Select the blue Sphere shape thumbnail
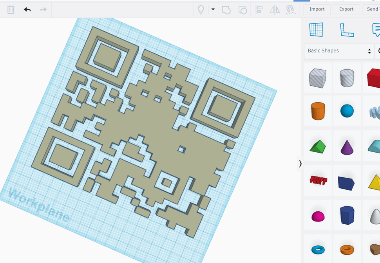This screenshot has height=263, width=380. (x=347, y=111)
